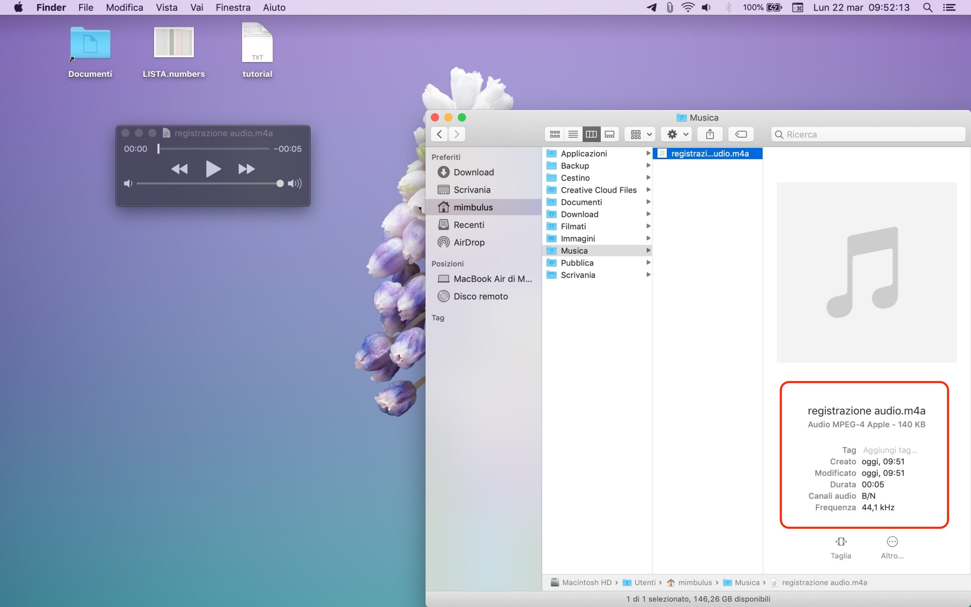Click the volume slider in audio player

[x=209, y=184]
